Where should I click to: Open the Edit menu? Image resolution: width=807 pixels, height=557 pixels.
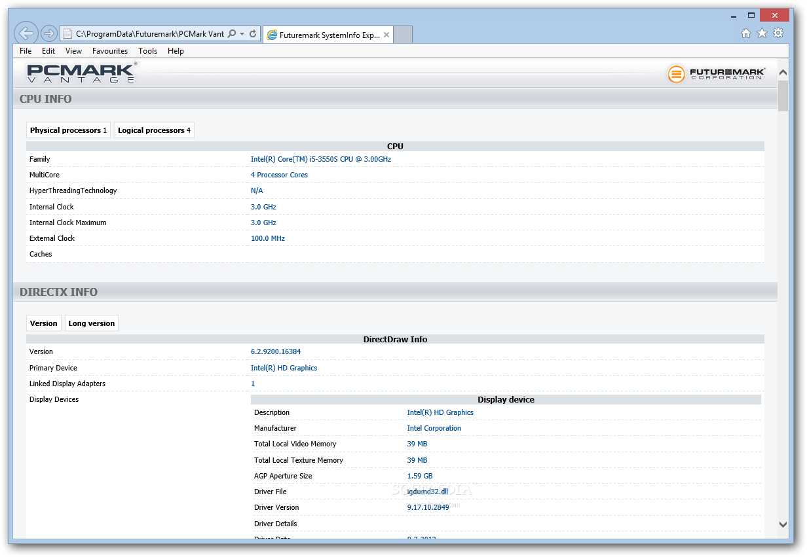click(48, 51)
